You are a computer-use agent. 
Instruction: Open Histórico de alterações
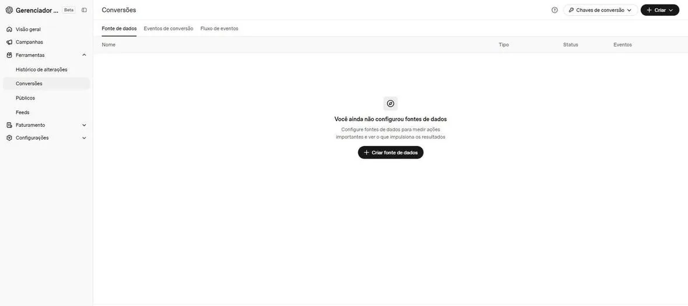pyautogui.click(x=41, y=70)
